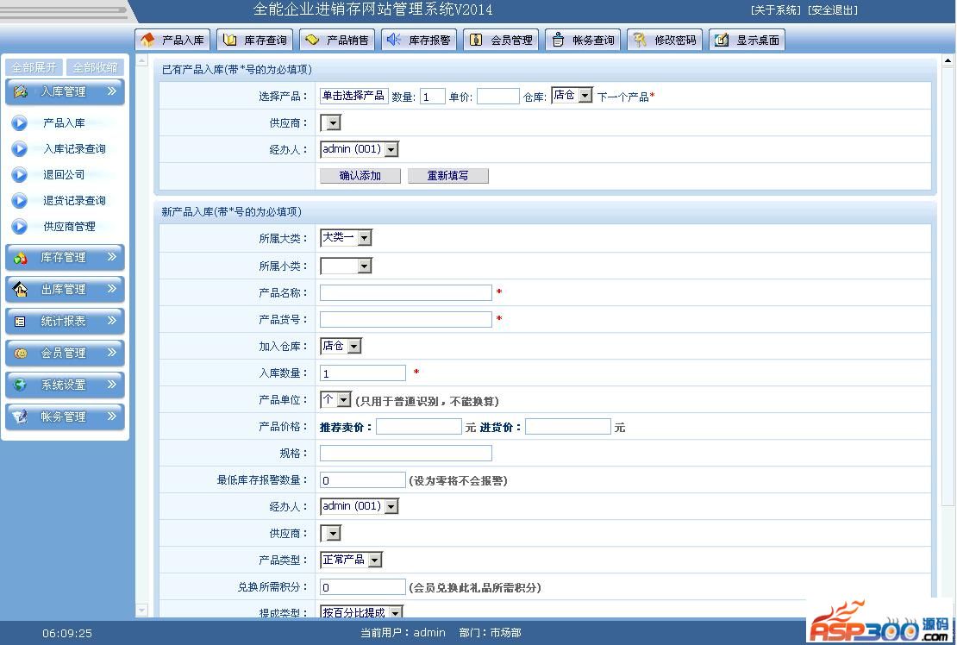This screenshot has height=645, width=957.
Task: Click the 重新填写 button
Action: coord(448,176)
